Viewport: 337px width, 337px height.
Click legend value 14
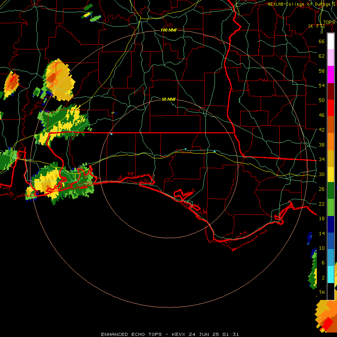coord(322,233)
